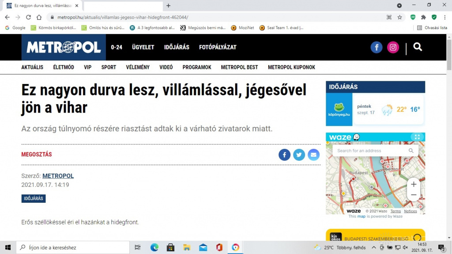The width and height of the screenshot is (452, 254).
Task: Click the Waze address search field
Action: point(371,151)
